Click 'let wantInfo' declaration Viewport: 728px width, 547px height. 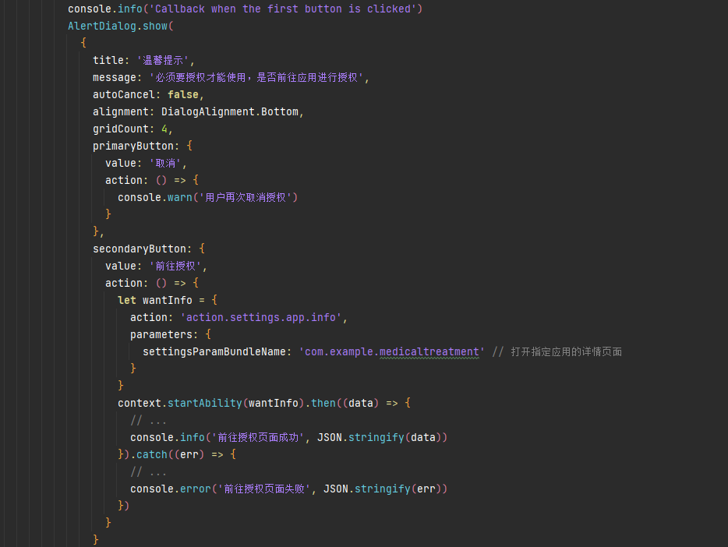(x=154, y=300)
